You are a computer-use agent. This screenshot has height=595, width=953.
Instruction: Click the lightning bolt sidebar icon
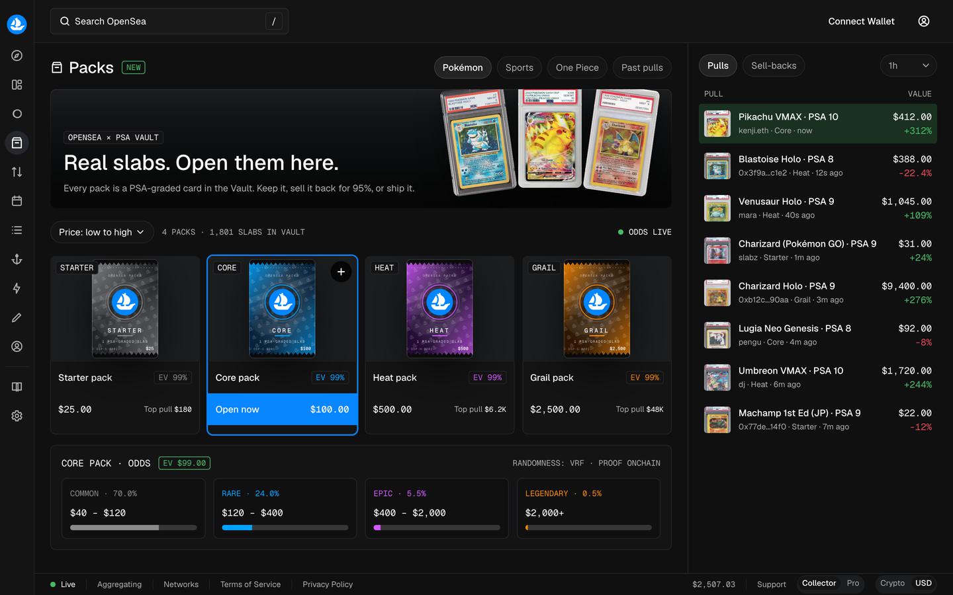17,288
